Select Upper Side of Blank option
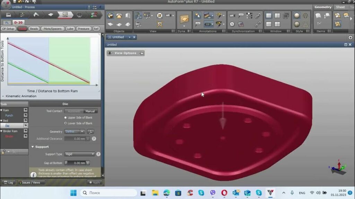The width and height of the screenshot is (355, 199). [78, 117]
